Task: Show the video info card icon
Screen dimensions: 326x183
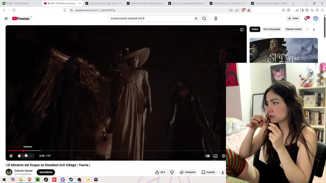Action: point(242,30)
